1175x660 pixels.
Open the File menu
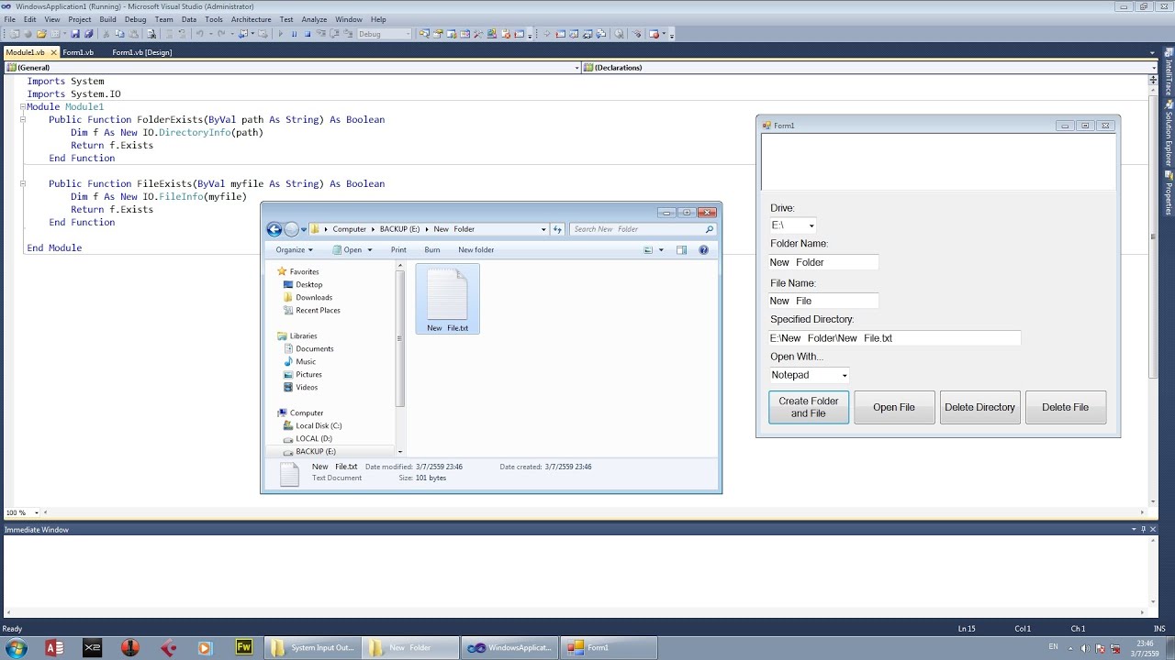(9, 19)
